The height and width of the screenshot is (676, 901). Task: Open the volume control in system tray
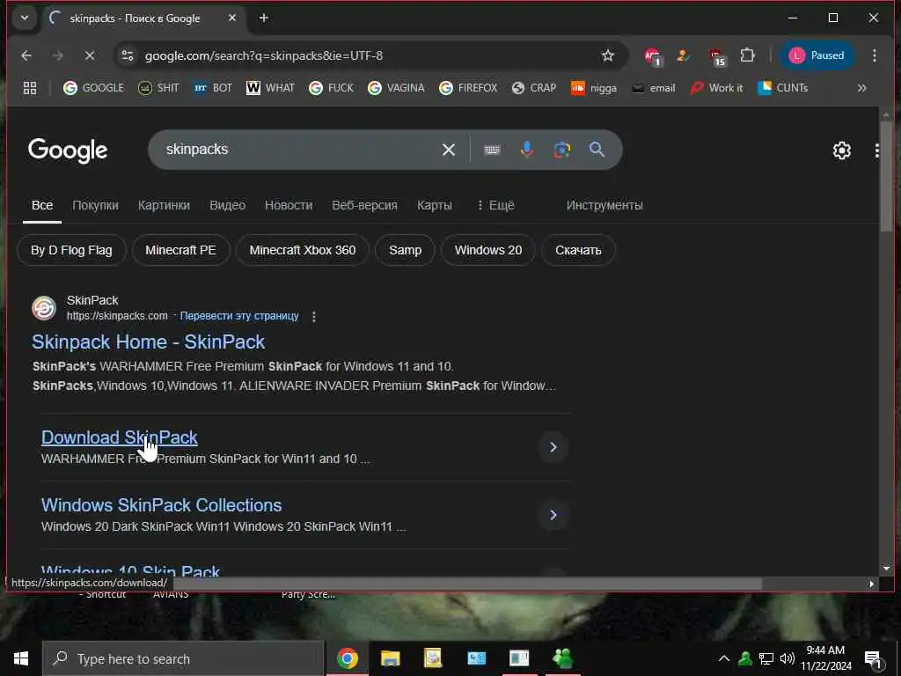(x=787, y=658)
